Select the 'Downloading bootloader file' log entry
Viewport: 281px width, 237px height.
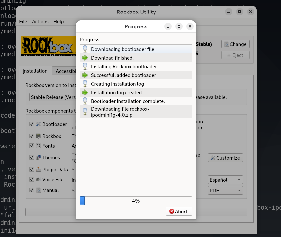122,49
